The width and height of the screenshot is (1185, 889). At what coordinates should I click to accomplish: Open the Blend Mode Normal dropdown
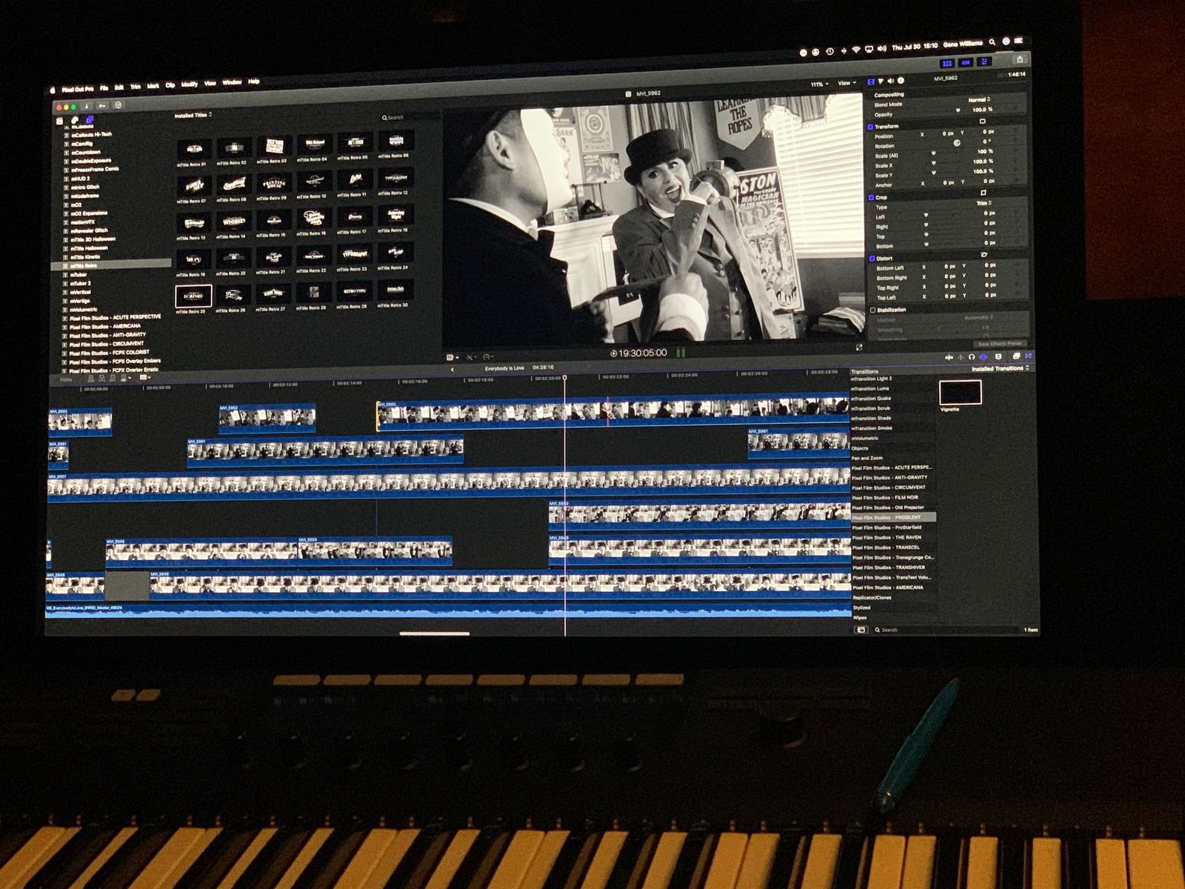click(979, 99)
